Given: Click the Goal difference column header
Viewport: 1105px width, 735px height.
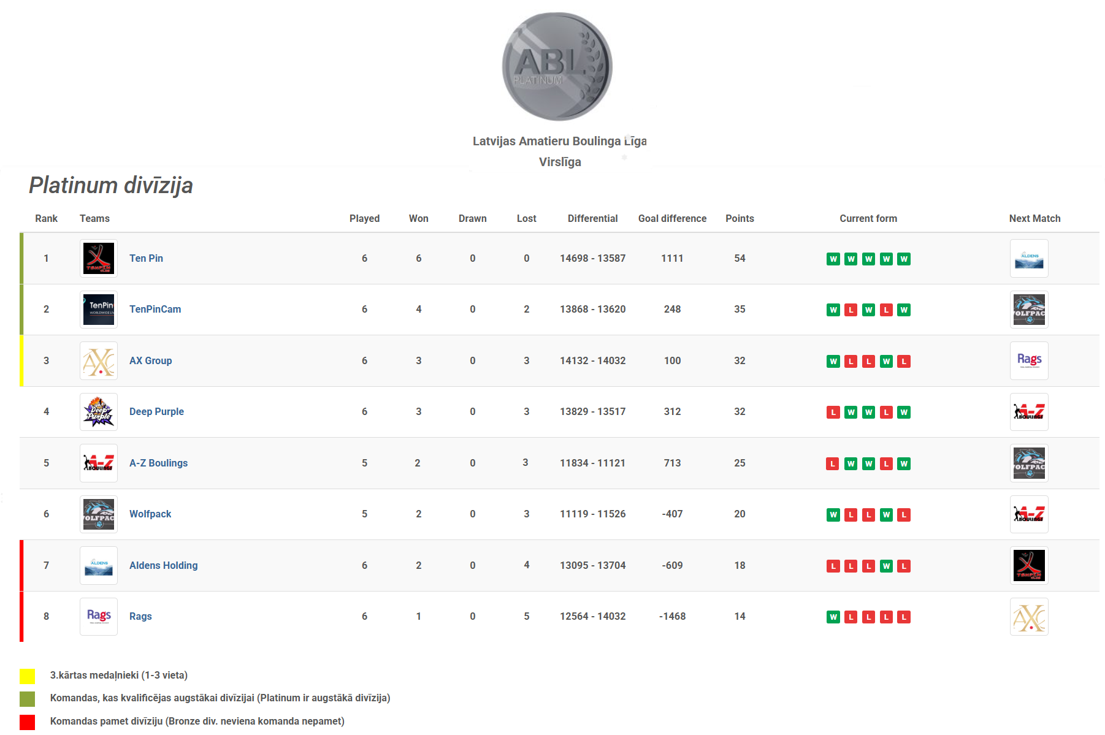Looking at the screenshot, I should (x=672, y=219).
